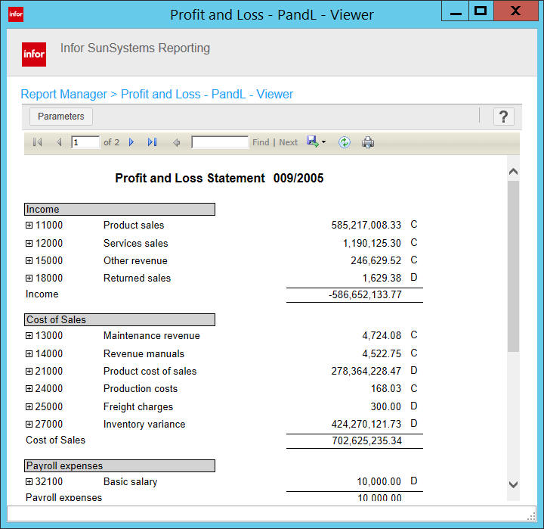Select the Income section header

119,209
